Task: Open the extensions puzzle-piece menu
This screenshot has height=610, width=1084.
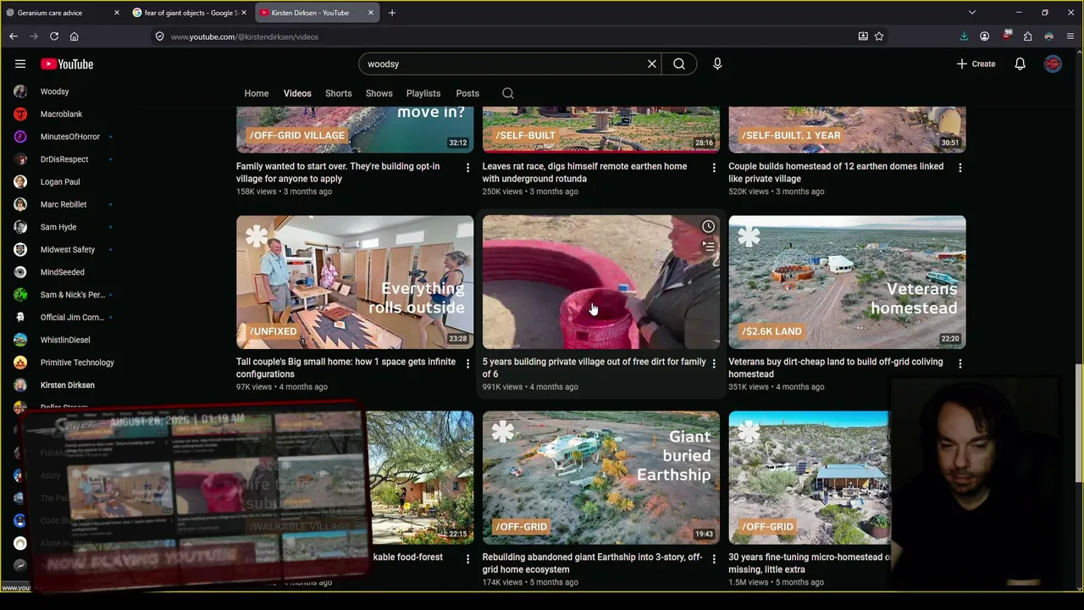Action: tap(1027, 36)
